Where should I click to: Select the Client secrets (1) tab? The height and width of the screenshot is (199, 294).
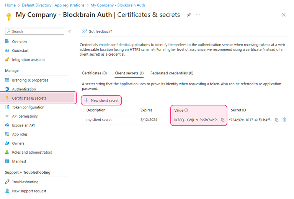coord(129,73)
